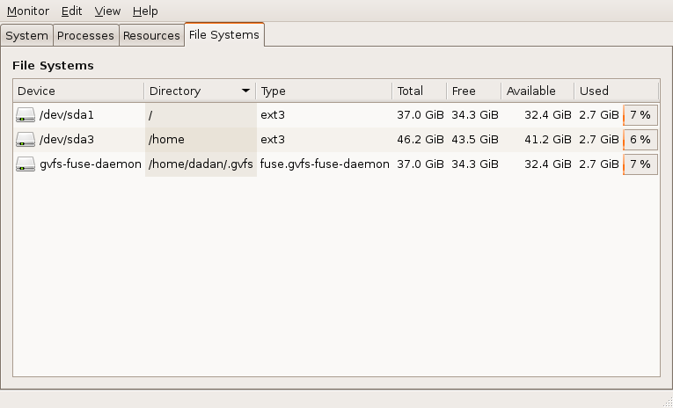Click the drive icon for /dev/sda3
The height and width of the screenshot is (408, 673).
[x=26, y=140]
